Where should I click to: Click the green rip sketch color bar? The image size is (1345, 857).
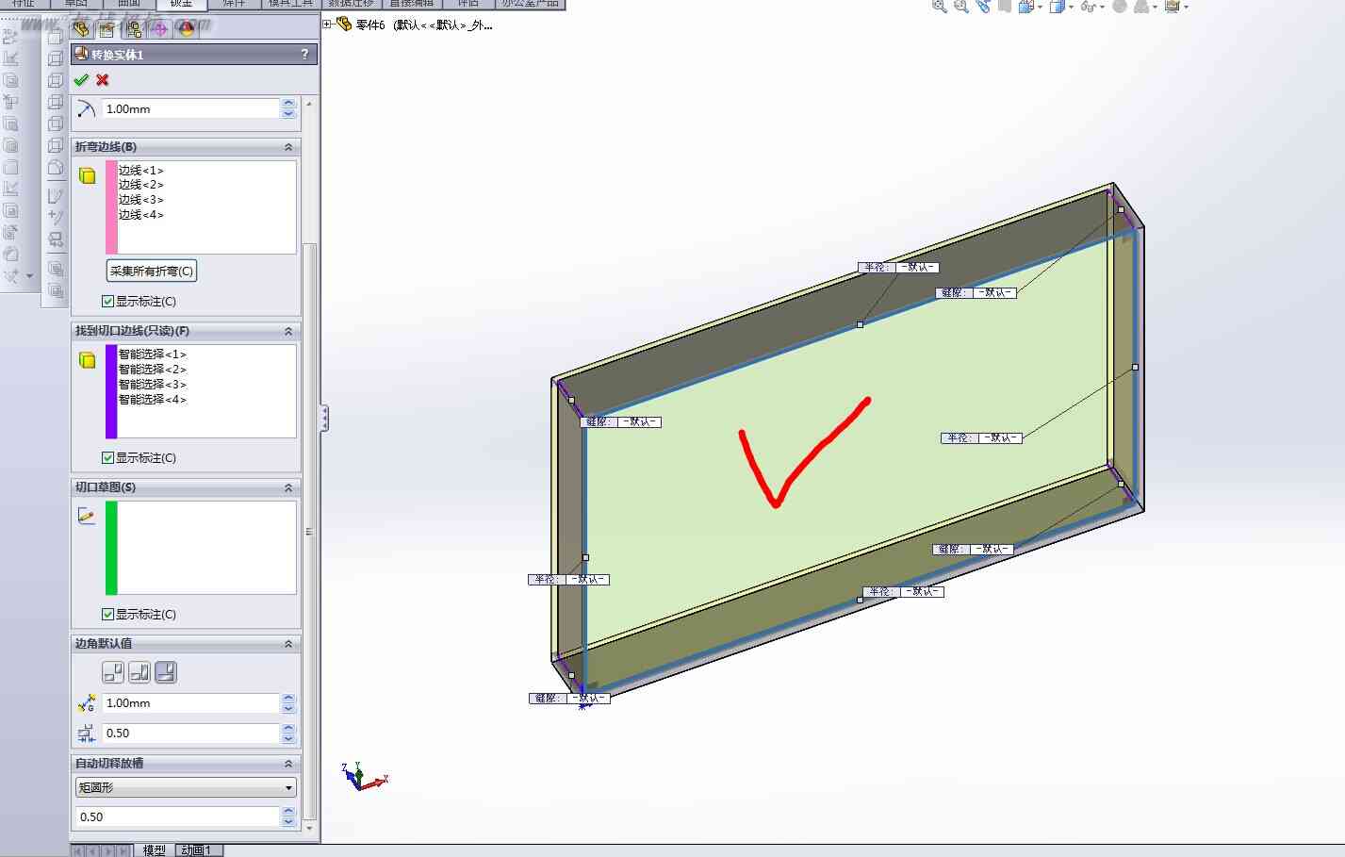[111, 548]
